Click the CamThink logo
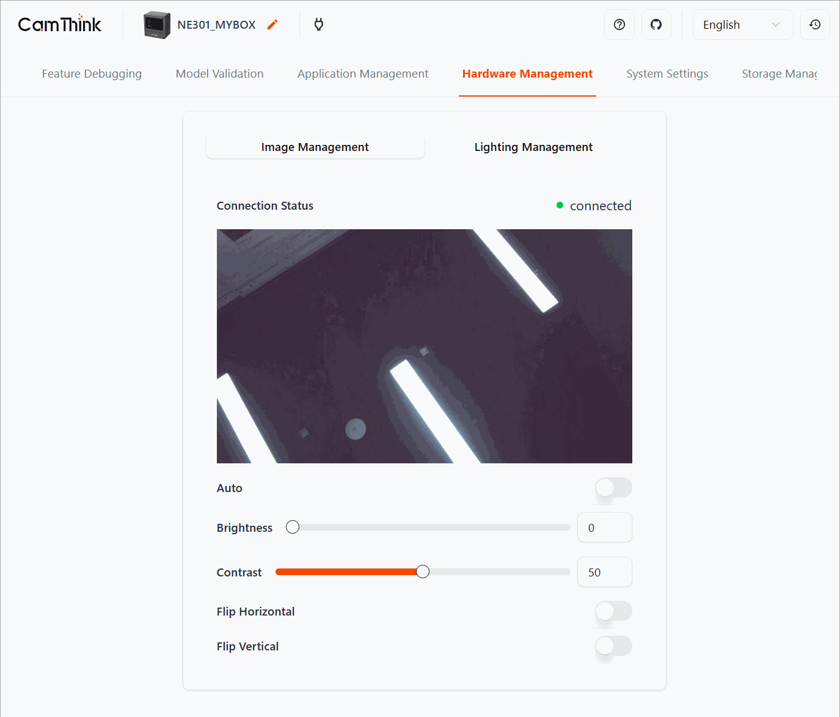840x717 pixels. coord(59,23)
